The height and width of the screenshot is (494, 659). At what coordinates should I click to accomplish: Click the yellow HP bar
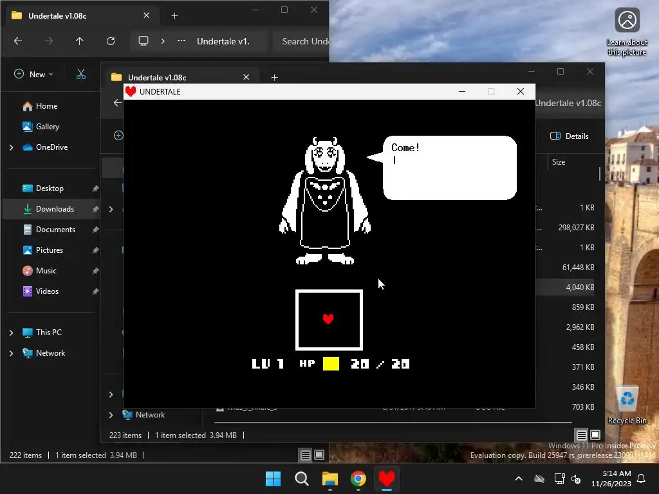(x=331, y=364)
